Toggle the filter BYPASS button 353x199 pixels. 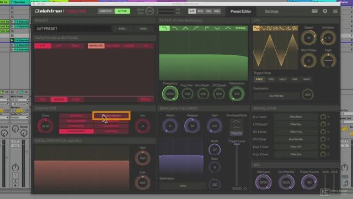240,28
